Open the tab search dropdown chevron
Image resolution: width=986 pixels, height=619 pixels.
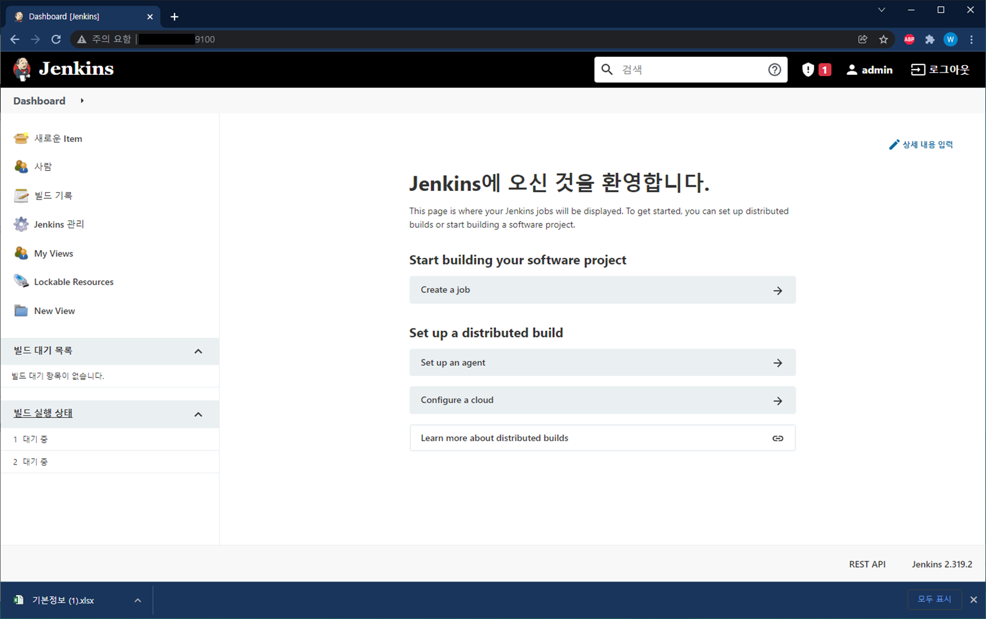(882, 10)
